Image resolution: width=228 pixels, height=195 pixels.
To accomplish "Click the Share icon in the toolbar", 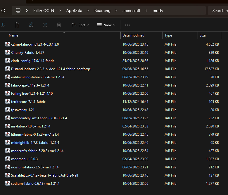I will 45,25.
